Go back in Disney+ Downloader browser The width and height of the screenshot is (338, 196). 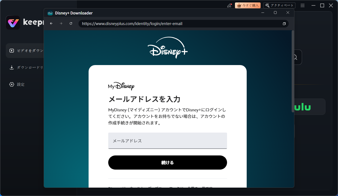(51, 24)
